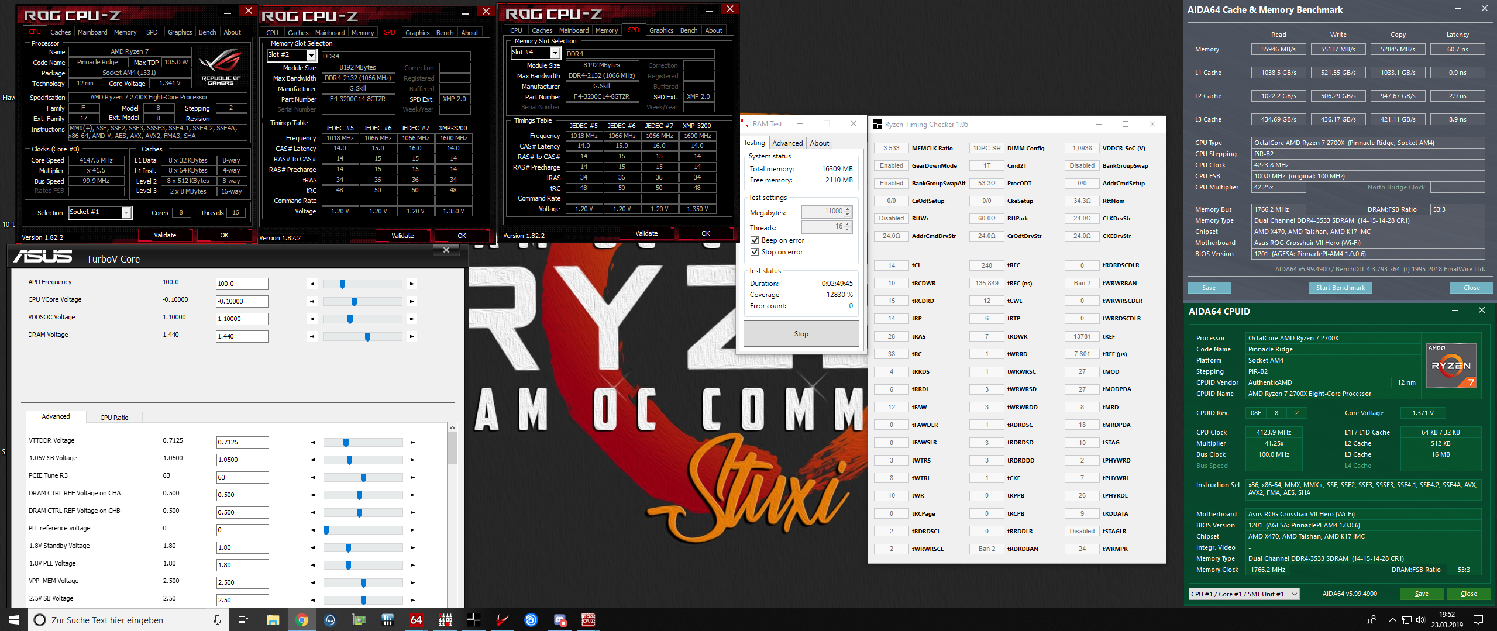1497x631 pixels.
Task: Open the ROG CPU-Z taskbar icon
Action: (589, 620)
